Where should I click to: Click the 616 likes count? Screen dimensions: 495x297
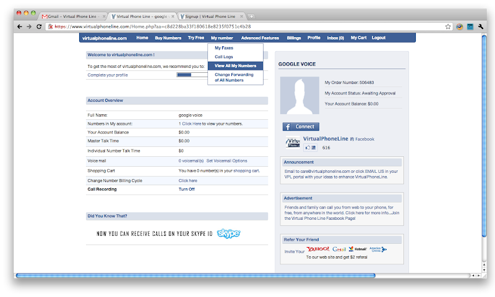[x=326, y=148]
